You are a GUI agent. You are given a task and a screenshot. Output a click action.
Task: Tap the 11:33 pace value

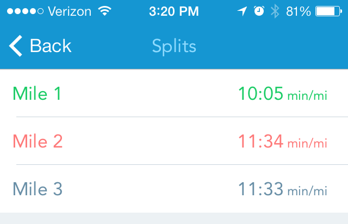260,189
